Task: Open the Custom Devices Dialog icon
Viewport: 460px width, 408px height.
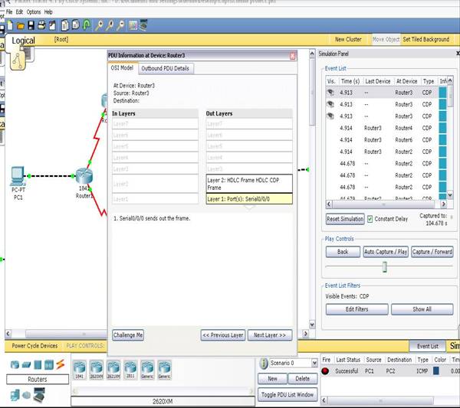Action: coord(143,25)
